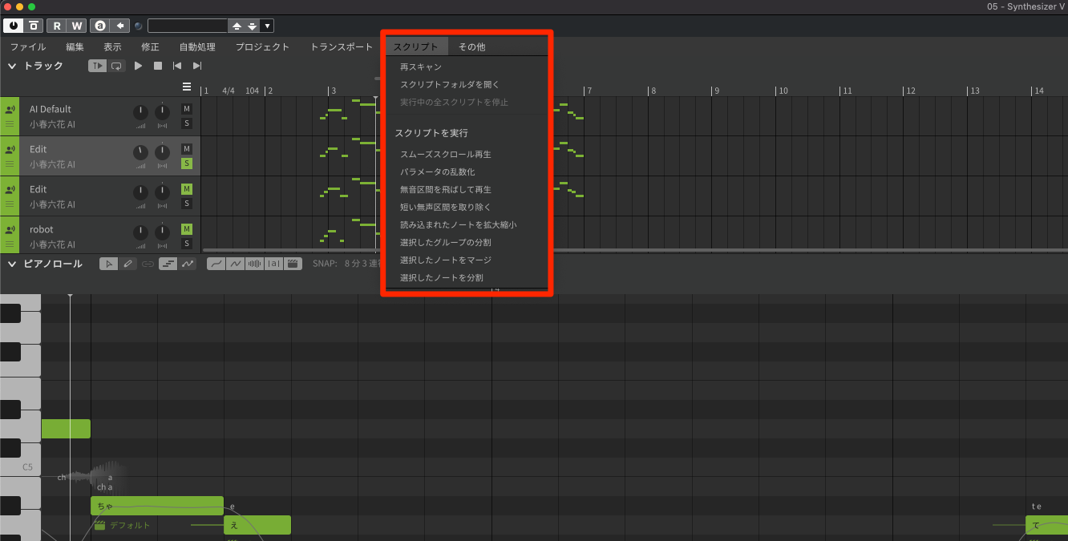Choose スクリプトフォルダを開く
This screenshot has height=541, width=1068.
coord(450,84)
